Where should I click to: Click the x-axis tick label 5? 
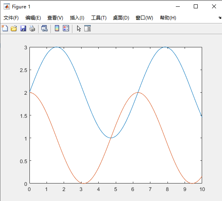pos(116,189)
